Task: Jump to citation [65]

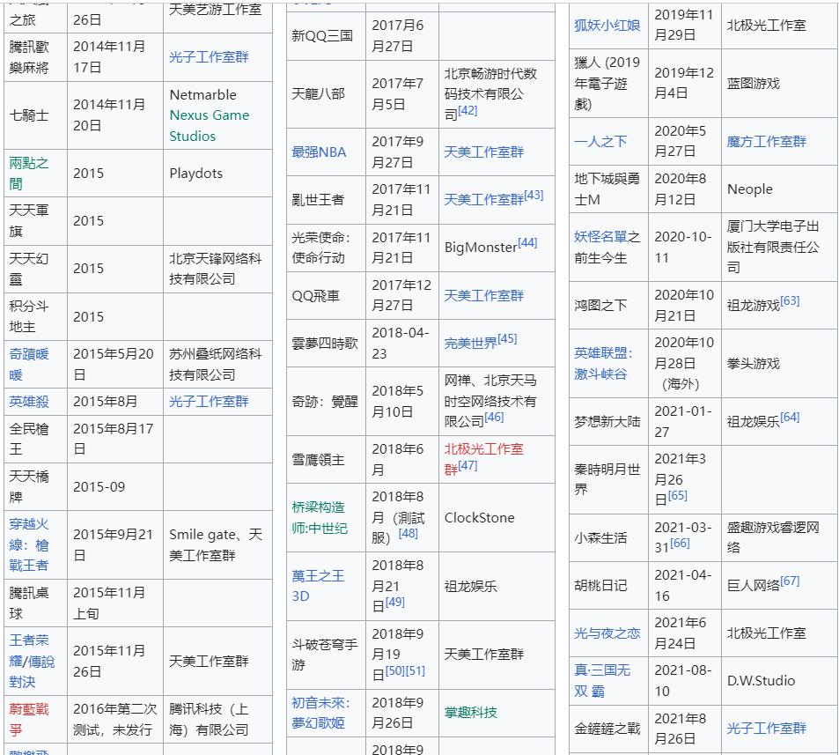Action: coord(677,495)
